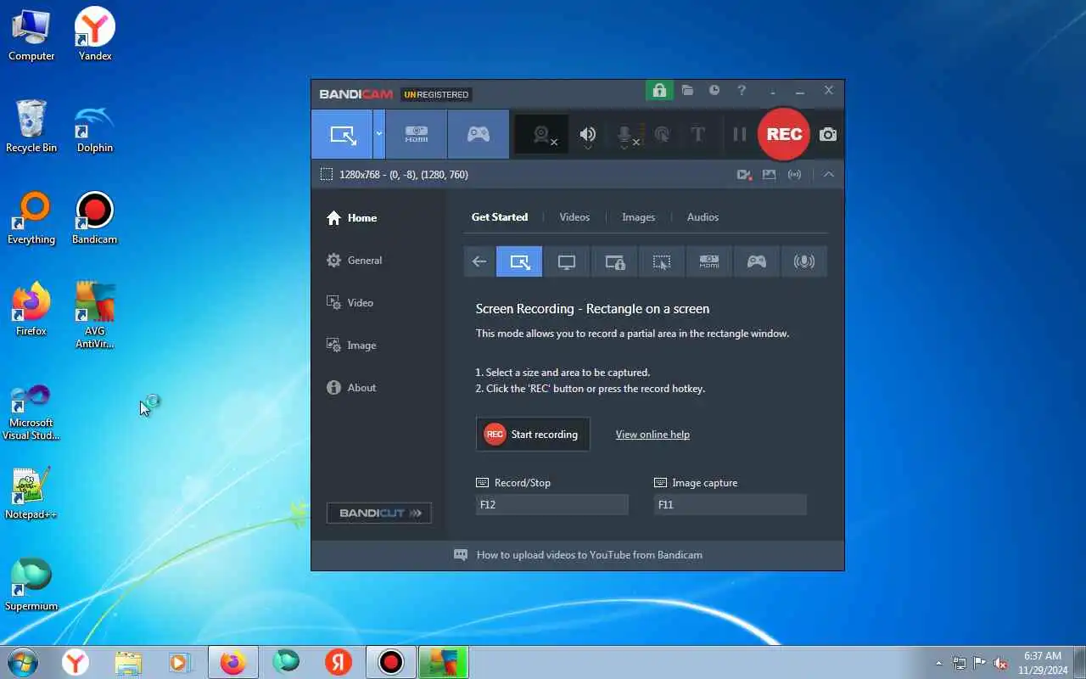Viewport: 1086px width, 679px height.
Task: Collapse the panel with the chevron up
Action: pyautogui.click(x=829, y=174)
